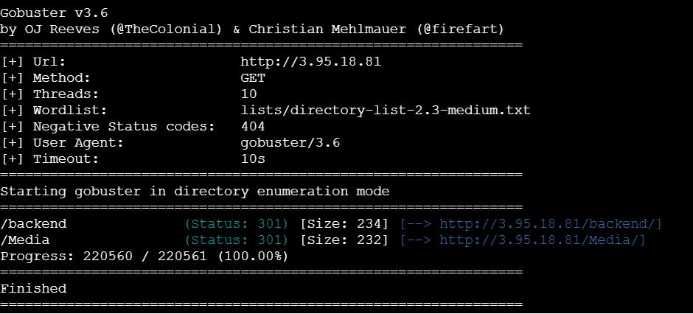Click the Negative Status codes value 404

[253, 127]
